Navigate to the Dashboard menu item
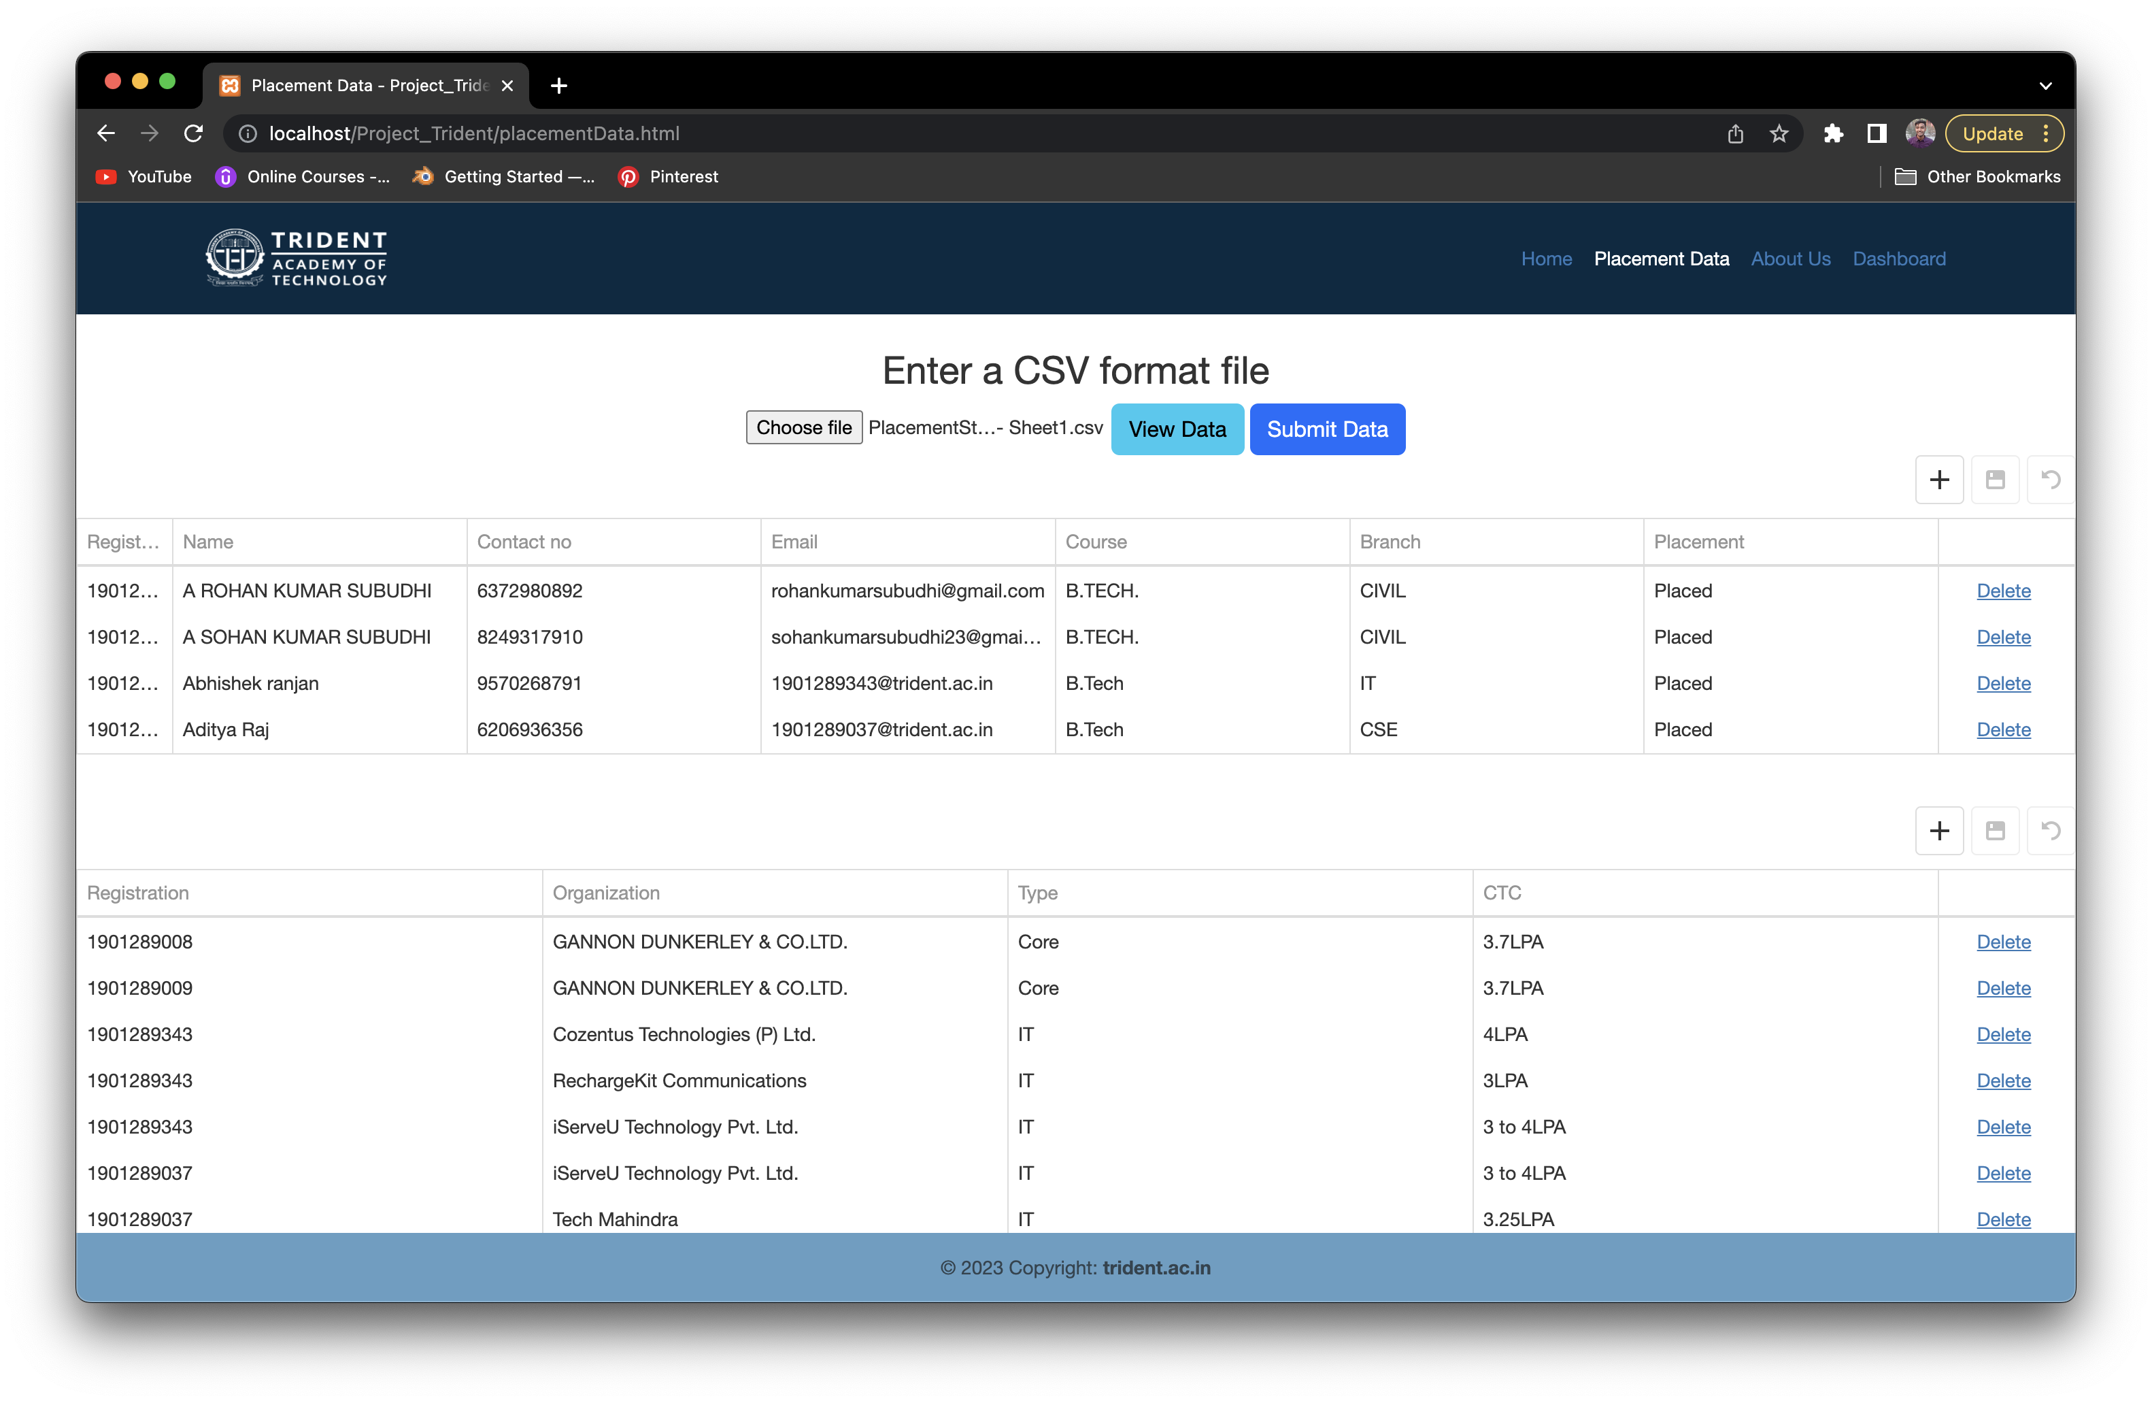Image resolution: width=2152 pixels, height=1403 pixels. tap(1899, 259)
